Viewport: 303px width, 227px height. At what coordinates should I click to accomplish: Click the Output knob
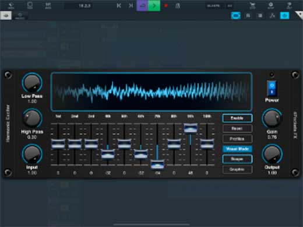tap(272, 154)
